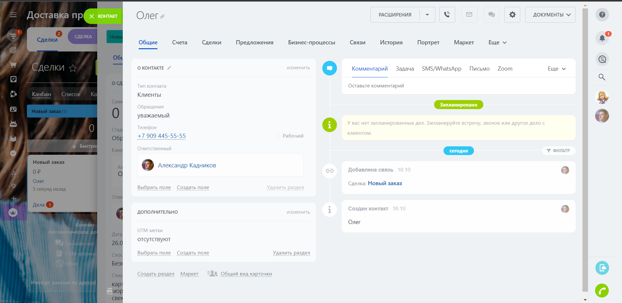Open the Расширения dropdown arrow
Image resolution: width=622 pixels, height=303 pixels.
[x=427, y=15]
